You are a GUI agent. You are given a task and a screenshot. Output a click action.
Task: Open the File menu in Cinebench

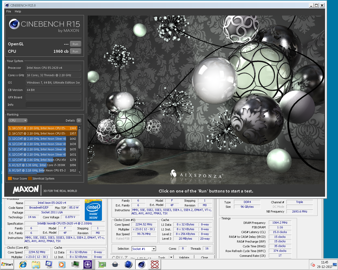coord(9,11)
